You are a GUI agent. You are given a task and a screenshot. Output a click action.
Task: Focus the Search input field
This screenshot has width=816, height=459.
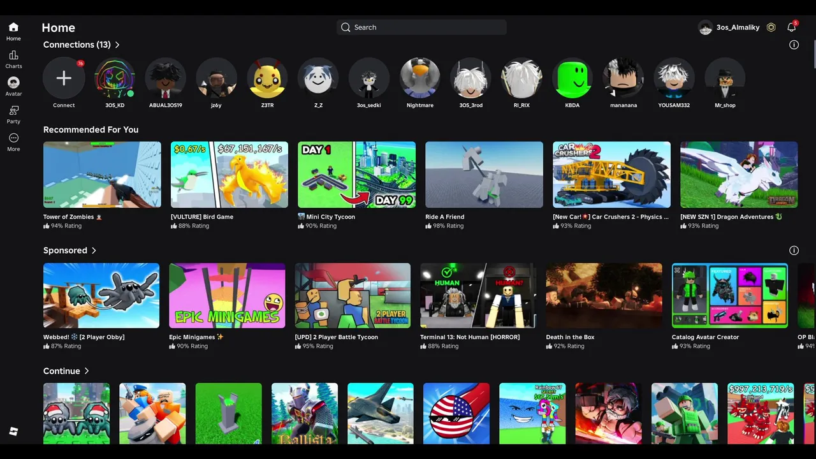pos(421,27)
